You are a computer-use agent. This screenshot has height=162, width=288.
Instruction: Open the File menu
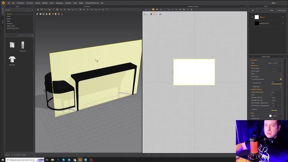point(9,3)
